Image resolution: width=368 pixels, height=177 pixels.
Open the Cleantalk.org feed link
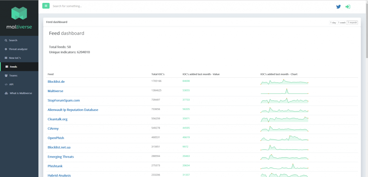[57, 119]
